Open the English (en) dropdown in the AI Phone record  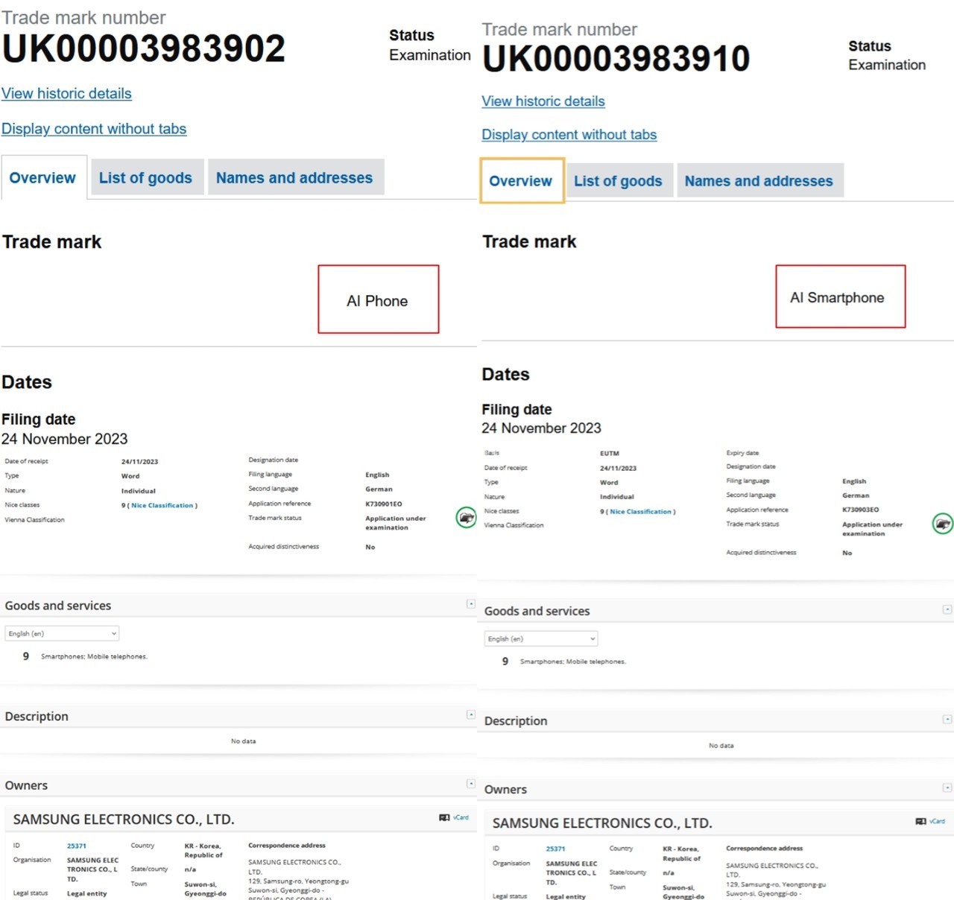63,633
